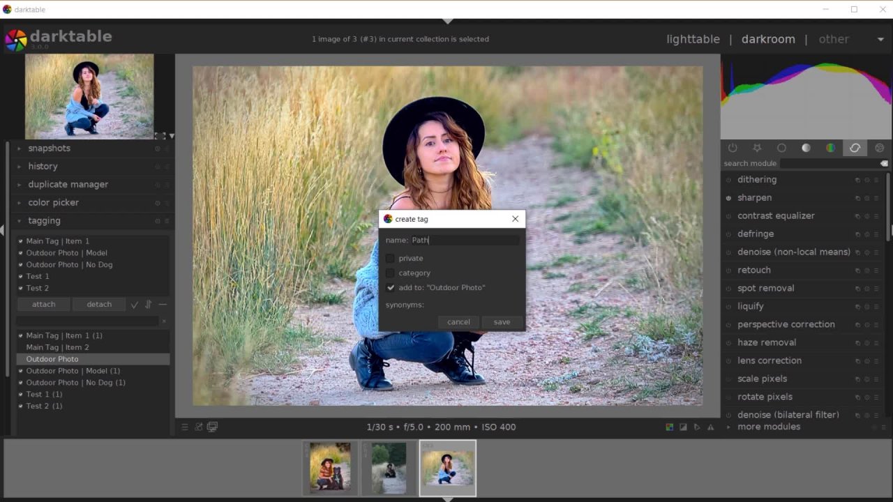Screen dimensions: 893x502
Task: Check the category checkbox
Action: click(x=391, y=273)
